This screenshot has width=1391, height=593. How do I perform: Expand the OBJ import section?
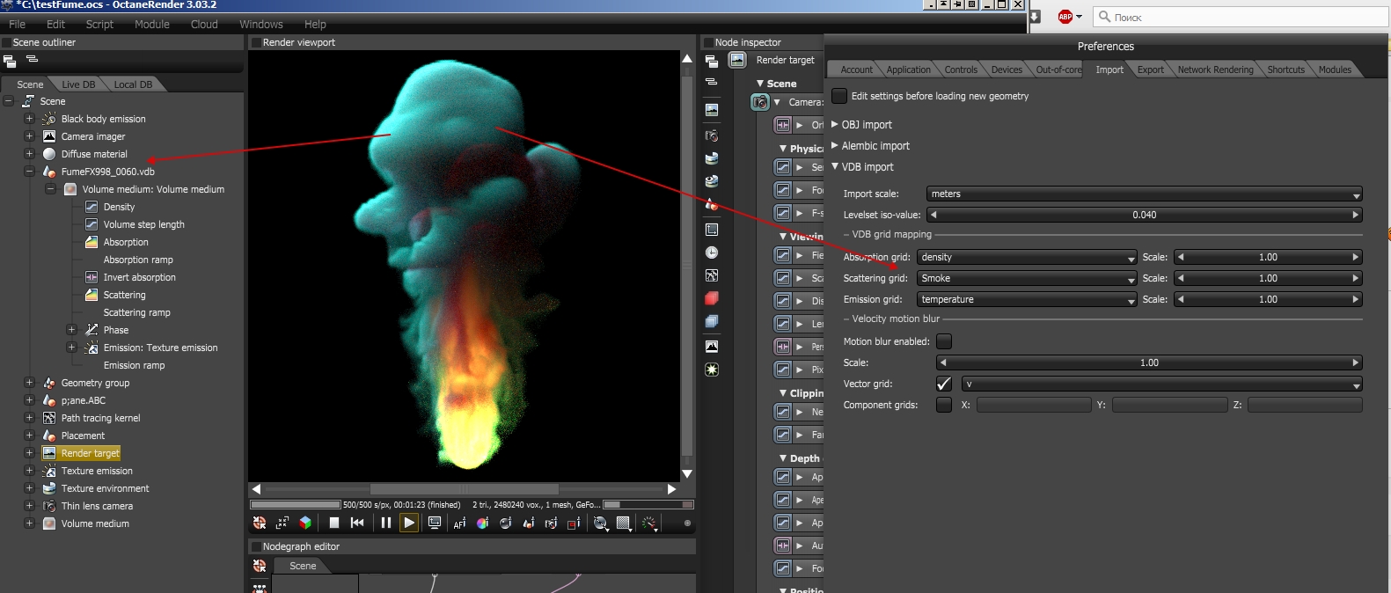point(835,124)
